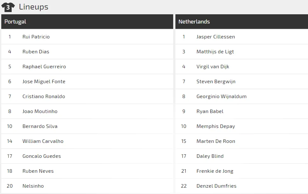Open Bernardo Silva player page
This screenshot has width=308, height=194.
(x=40, y=126)
